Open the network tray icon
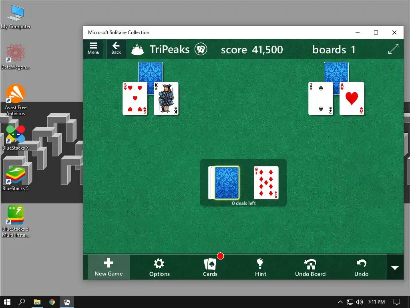This screenshot has height=308, width=410. tap(350, 302)
